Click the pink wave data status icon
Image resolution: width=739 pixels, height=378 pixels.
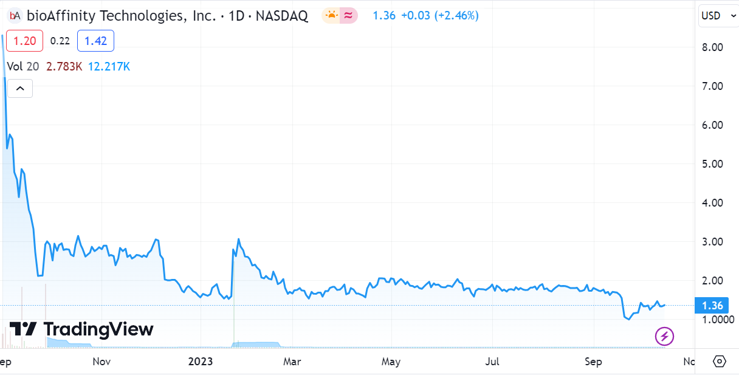click(348, 16)
